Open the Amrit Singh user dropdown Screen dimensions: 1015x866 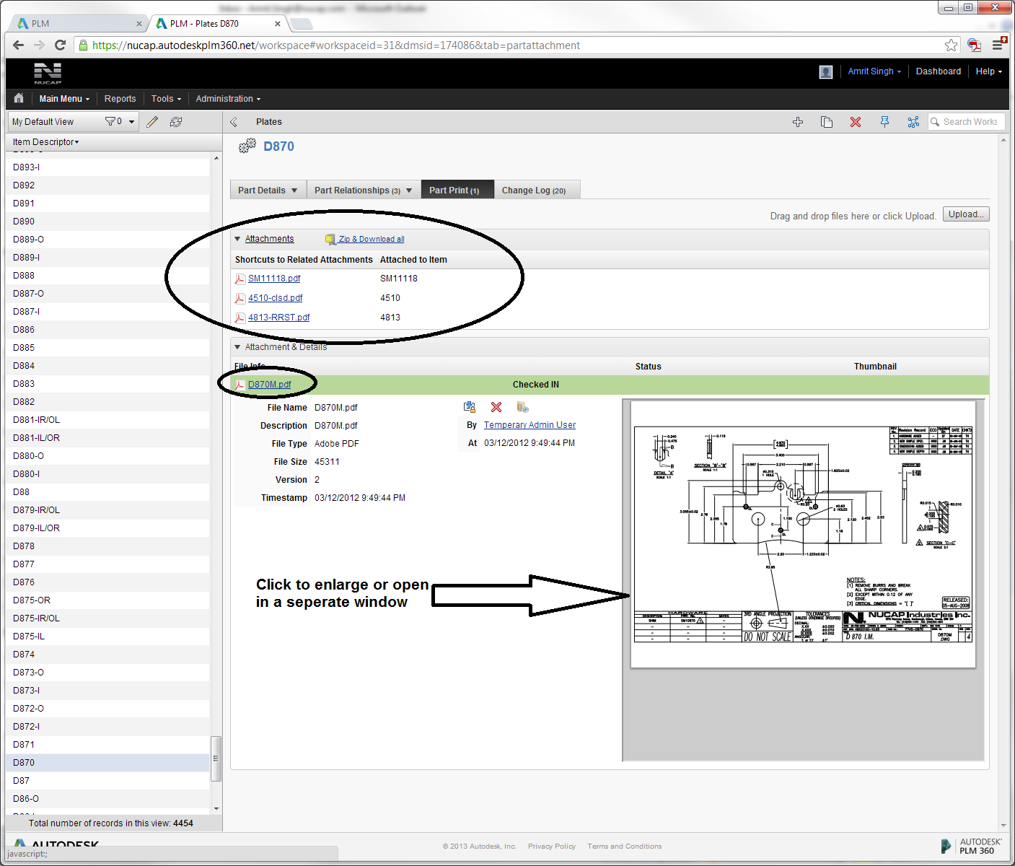[874, 71]
